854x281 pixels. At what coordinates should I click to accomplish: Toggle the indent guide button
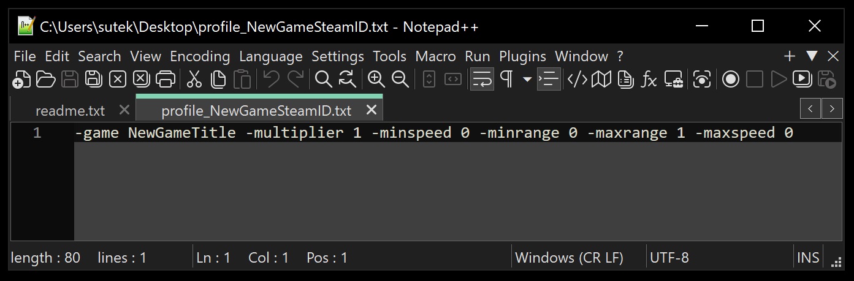(x=549, y=79)
